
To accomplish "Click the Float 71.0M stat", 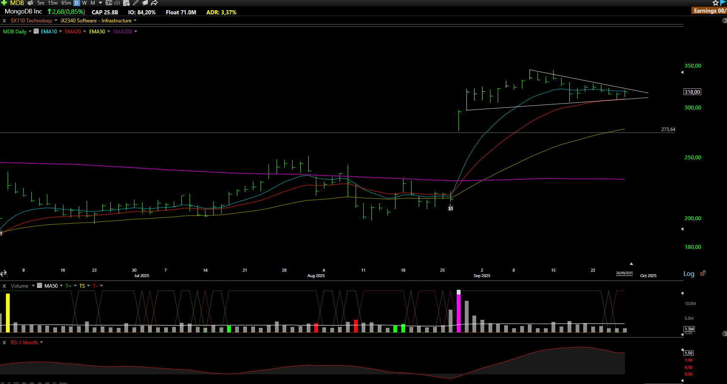I will tap(181, 12).
